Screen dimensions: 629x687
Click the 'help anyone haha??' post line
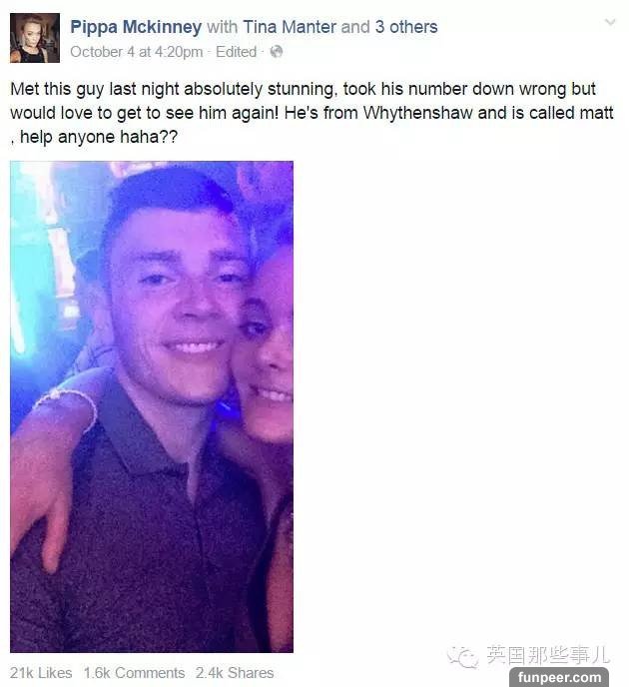94,137
